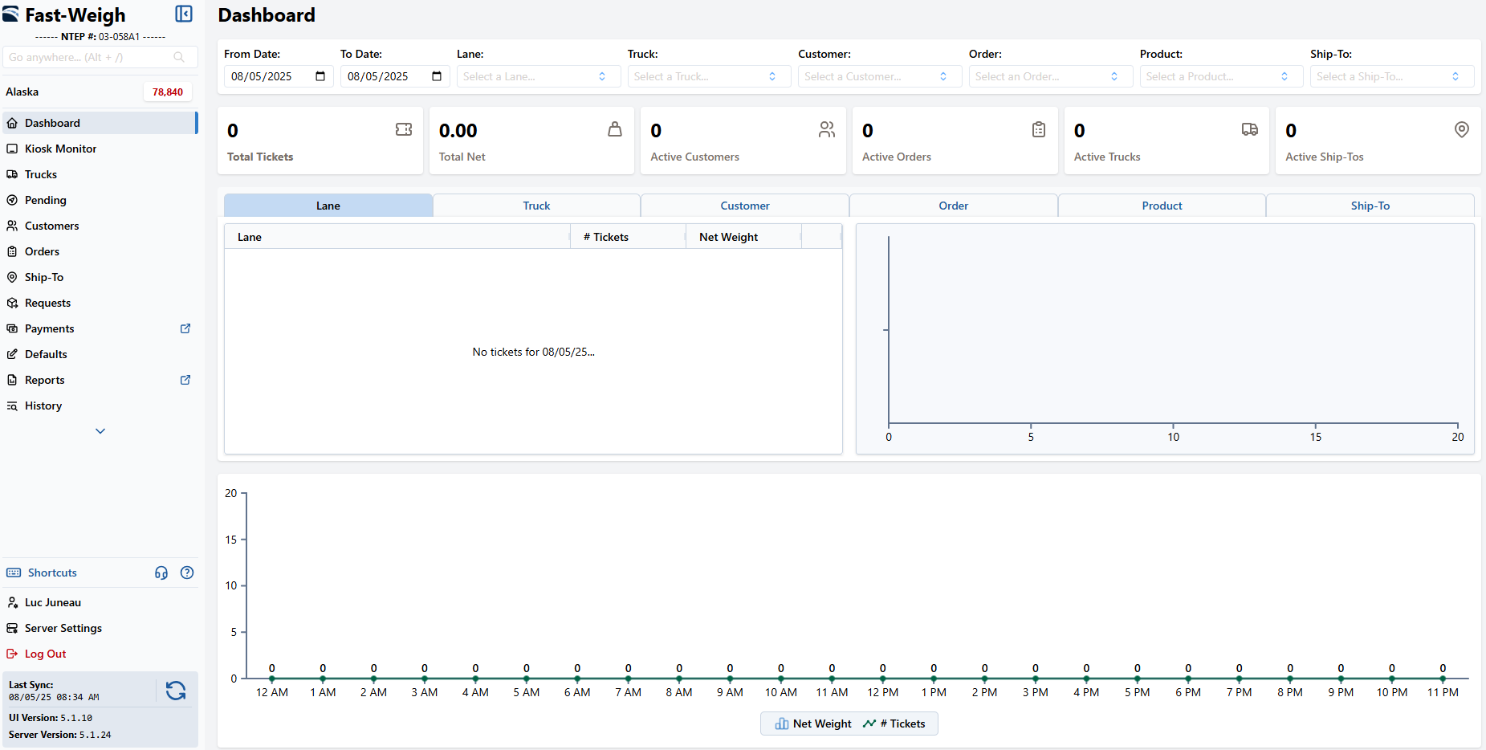The width and height of the screenshot is (1486, 750).
Task: Collapse the sidebar with the panel icon
Action: click(184, 14)
